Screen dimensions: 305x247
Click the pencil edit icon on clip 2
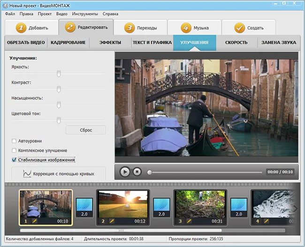(x=112, y=221)
